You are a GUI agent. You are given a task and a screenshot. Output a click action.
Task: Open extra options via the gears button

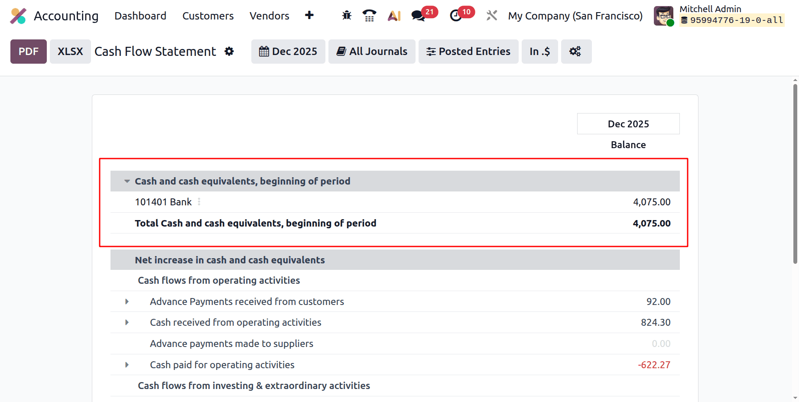[x=576, y=51]
